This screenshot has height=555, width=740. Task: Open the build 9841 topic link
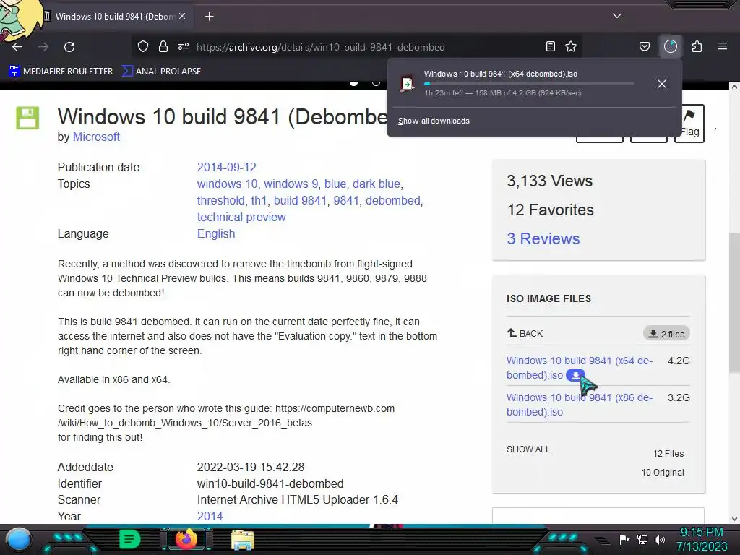(x=300, y=201)
